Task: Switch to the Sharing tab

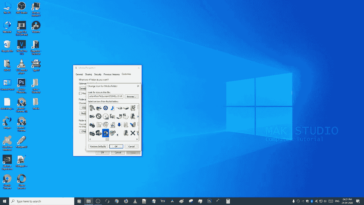Action: tap(89, 74)
